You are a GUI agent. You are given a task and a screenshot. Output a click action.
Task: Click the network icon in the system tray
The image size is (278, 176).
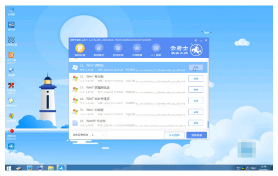(238, 168)
